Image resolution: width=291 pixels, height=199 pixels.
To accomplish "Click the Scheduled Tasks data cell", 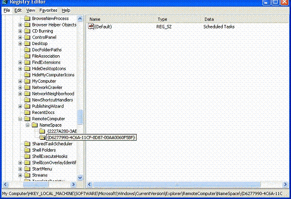I will coord(219,26).
